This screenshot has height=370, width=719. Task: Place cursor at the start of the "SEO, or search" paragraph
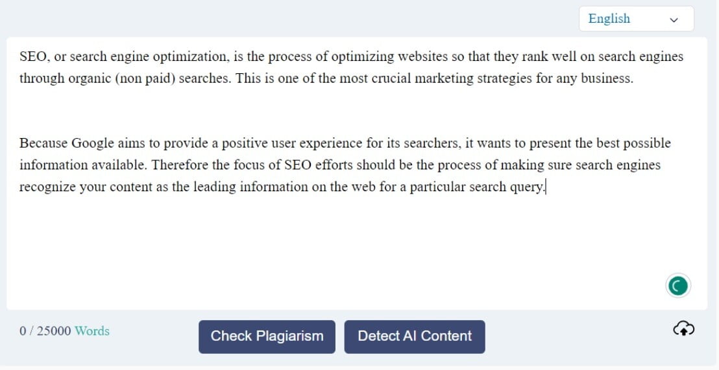[x=19, y=57]
